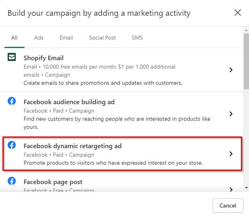Click Facebook logo beside audience building ad
The image size is (249, 216).
pyautogui.click(x=12, y=101)
